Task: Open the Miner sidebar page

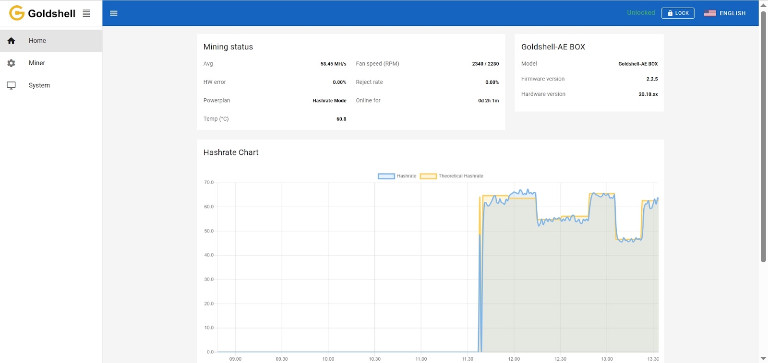Action: click(x=51, y=63)
